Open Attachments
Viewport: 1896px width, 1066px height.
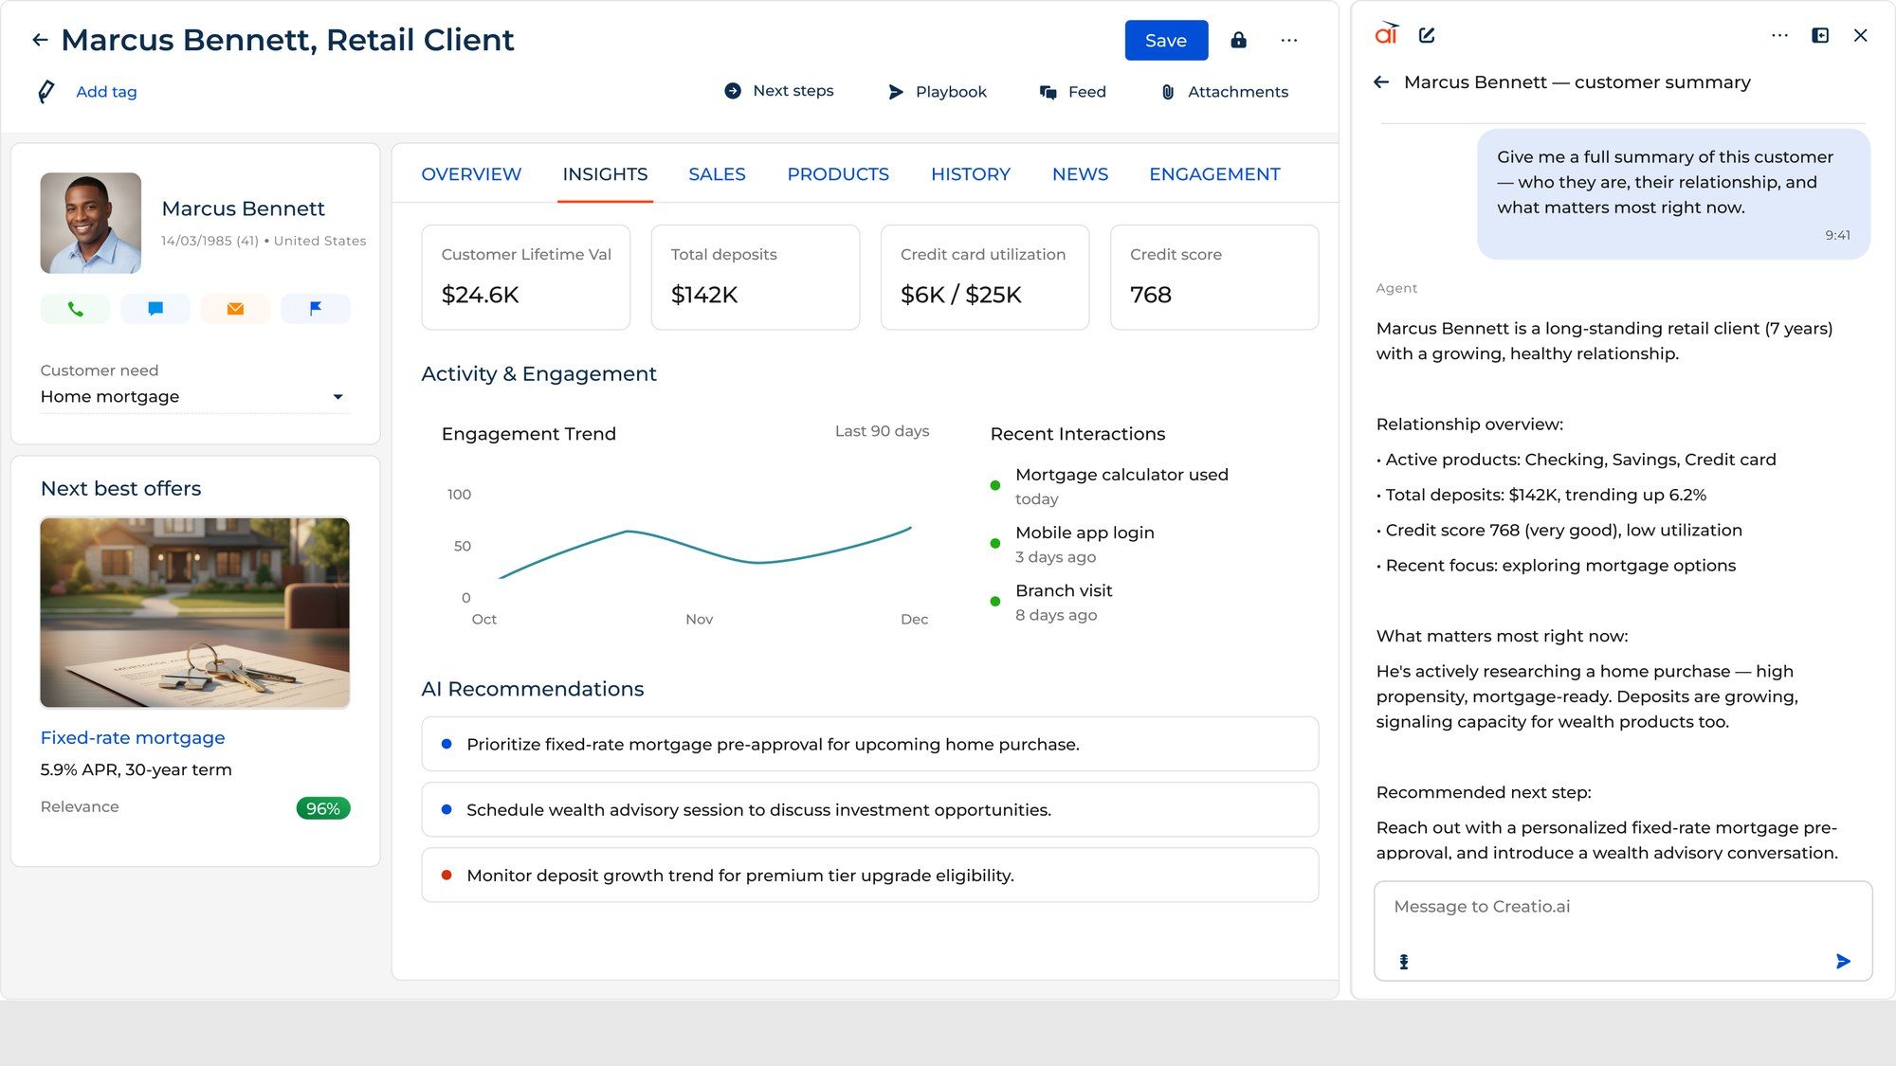pos(1225,92)
